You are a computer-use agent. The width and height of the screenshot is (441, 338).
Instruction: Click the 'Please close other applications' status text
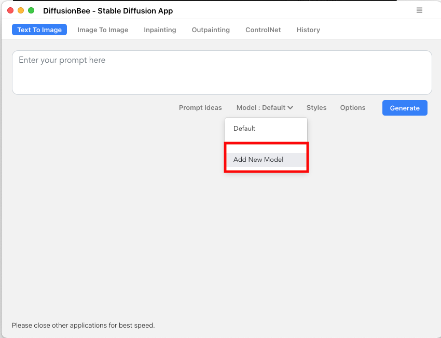(x=83, y=326)
